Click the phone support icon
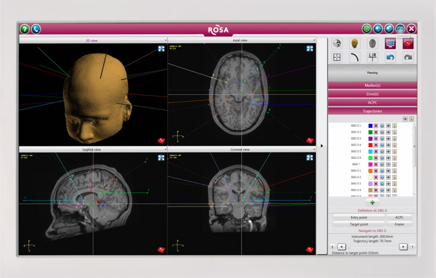 (36, 28)
